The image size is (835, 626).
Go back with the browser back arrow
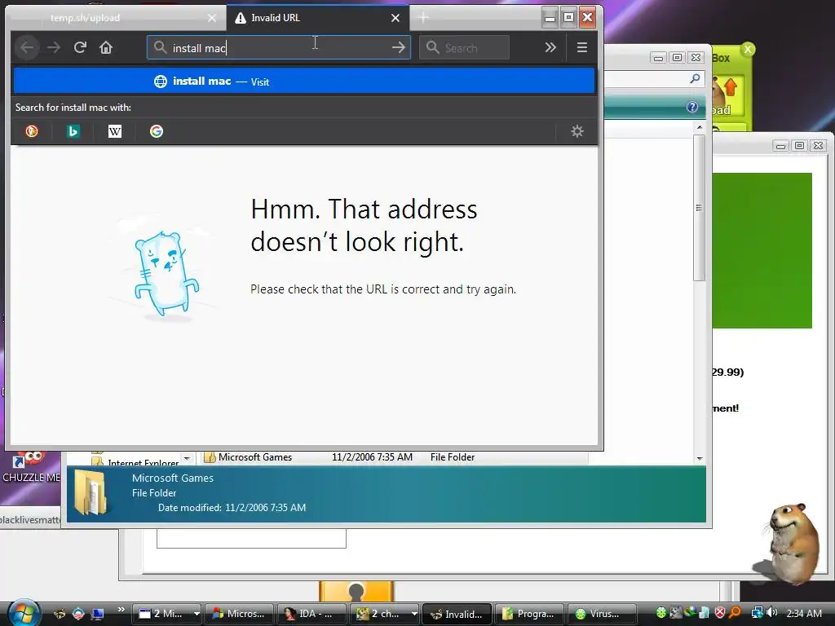coord(27,48)
